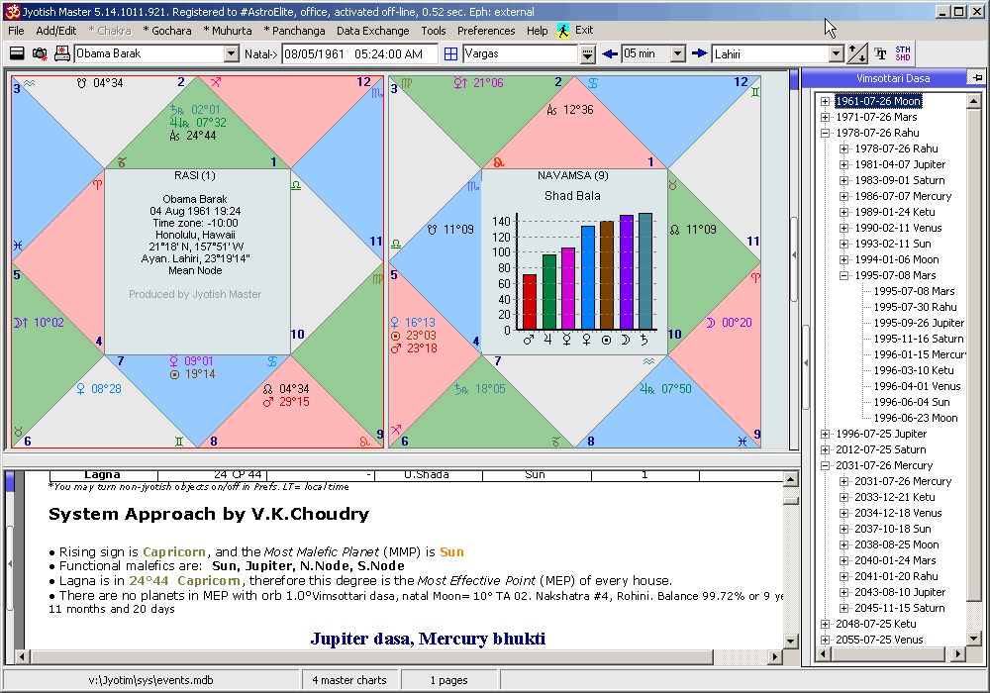
Task: Click the diagonal up-down arrows toolbar icon
Action: point(857,53)
